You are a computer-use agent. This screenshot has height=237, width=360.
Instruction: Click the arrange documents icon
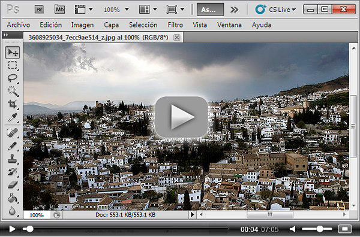point(144,10)
